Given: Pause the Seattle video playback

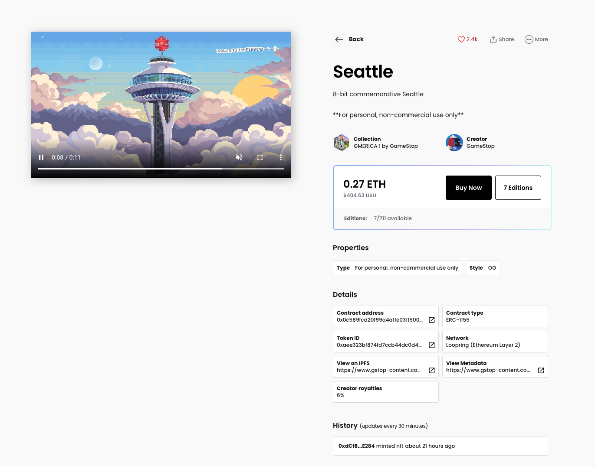Looking at the screenshot, I should pos(41,157).
